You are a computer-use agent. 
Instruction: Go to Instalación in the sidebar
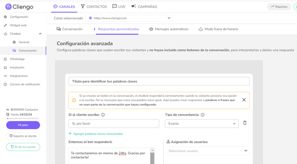(x=17, y=67)
